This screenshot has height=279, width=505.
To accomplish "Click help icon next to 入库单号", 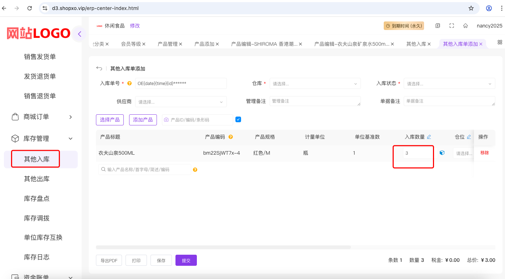I will 129,83.
